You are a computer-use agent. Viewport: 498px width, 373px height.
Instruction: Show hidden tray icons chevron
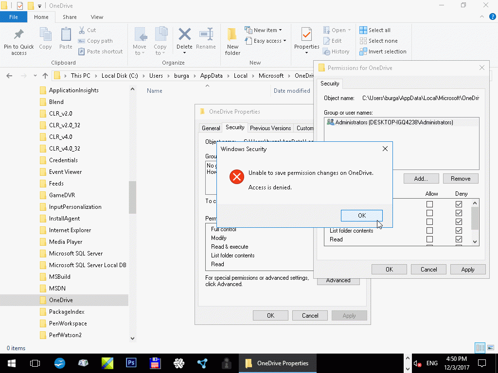point(408,358)
